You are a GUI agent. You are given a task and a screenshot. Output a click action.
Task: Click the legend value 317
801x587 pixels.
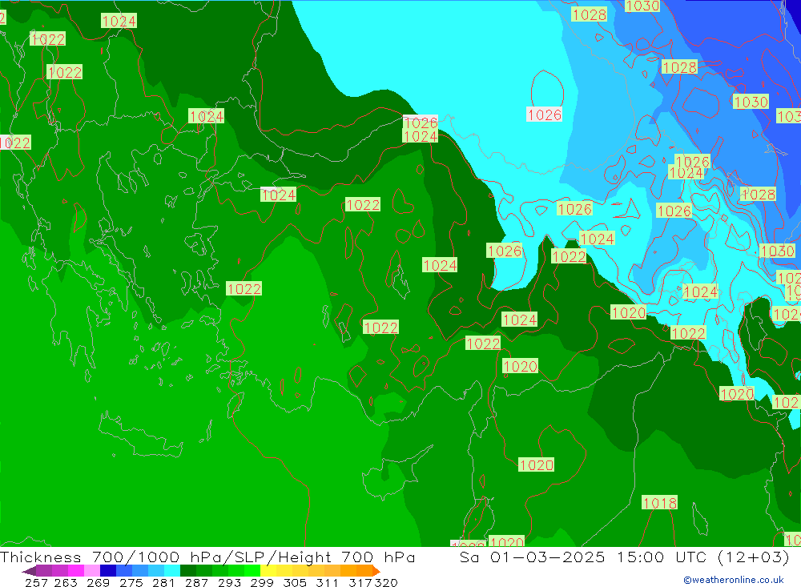(360, 582)
